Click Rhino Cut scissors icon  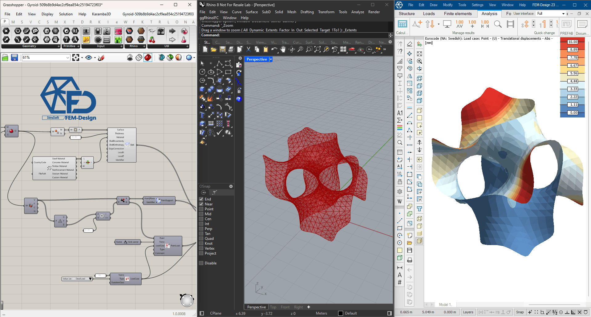[x=249, y=50]
